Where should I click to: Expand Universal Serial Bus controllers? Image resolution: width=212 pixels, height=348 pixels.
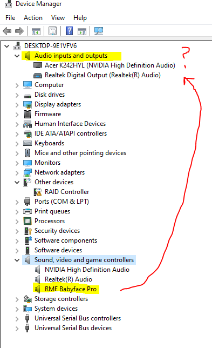(x=17, y=319)
